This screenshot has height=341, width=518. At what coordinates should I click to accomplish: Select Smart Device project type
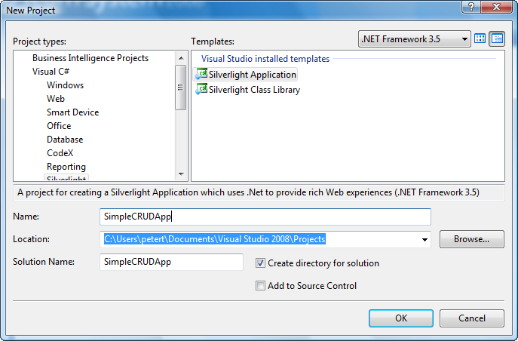[72, 112]
